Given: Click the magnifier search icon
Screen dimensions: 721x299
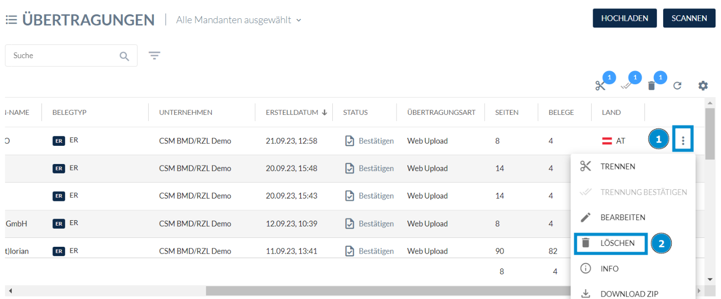Looking at the screenshot, I should (x=124, y=56).
